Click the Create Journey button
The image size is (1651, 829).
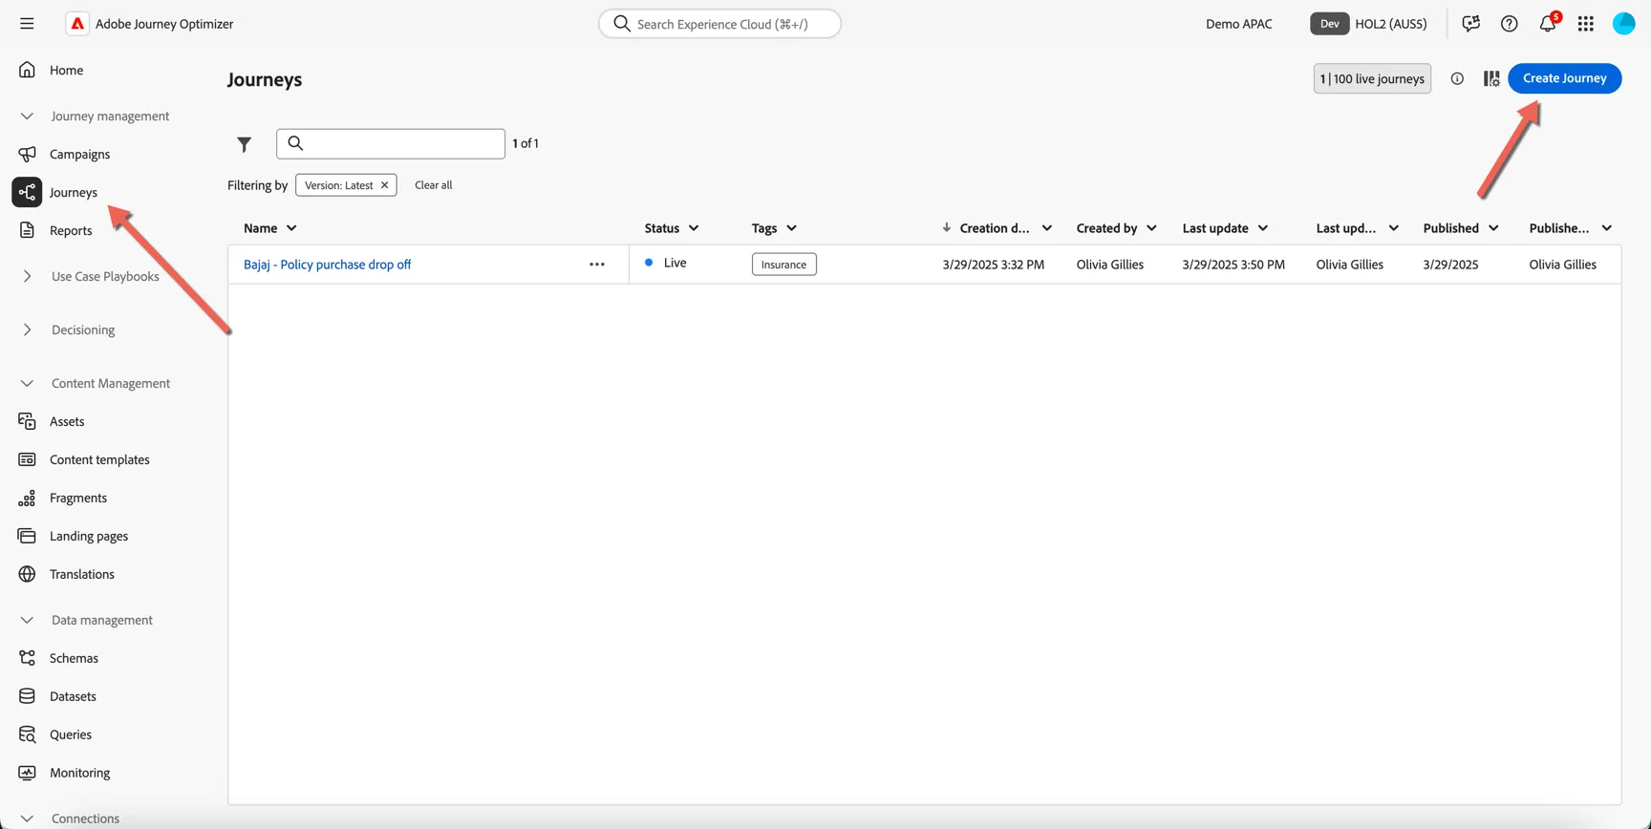point(1564,78)
